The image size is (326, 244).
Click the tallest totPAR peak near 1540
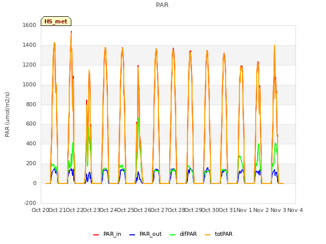click(x=71, y=33)
